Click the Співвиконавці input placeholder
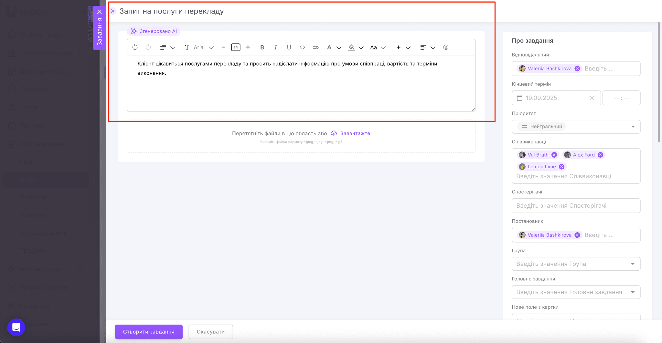The height and width of the screenshot is (343, 662). [x=563, y=176]
